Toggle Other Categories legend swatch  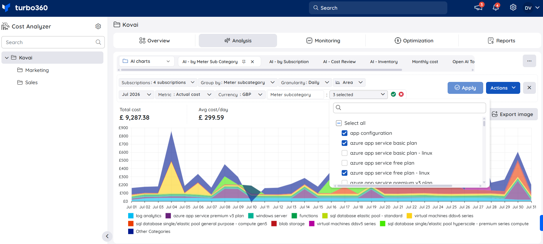tap(131, 231)
